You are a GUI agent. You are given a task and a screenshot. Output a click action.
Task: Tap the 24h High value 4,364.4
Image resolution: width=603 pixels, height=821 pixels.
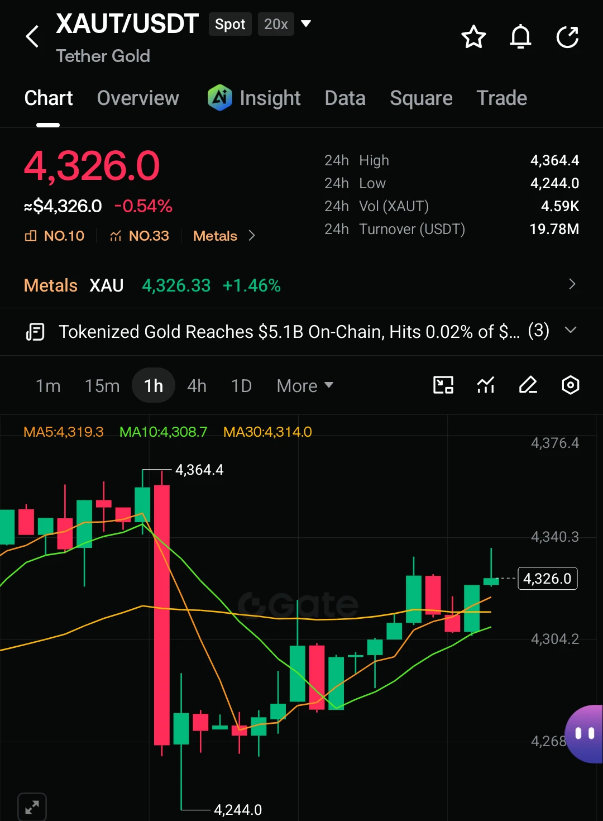(554, 160)
